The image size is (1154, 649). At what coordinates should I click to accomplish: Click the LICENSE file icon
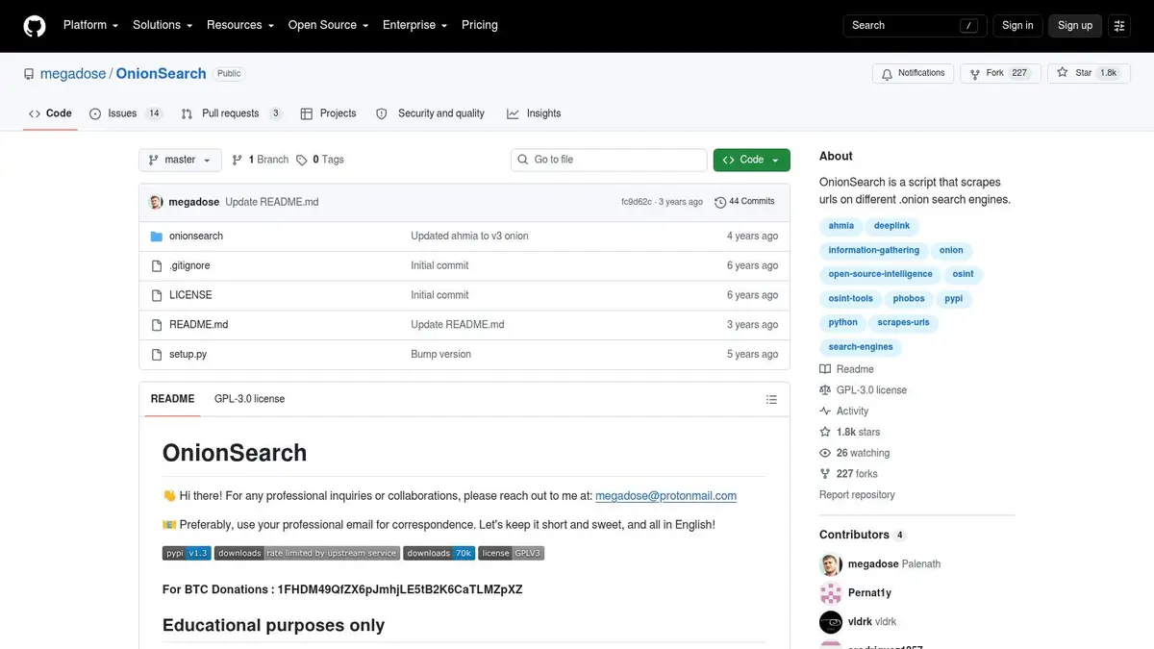[157, 295]
